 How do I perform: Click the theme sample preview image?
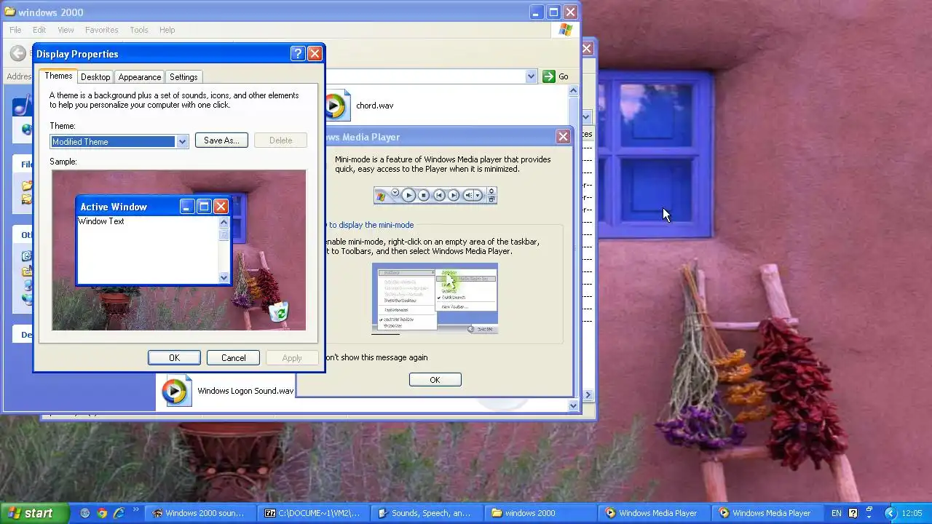pyautogui.click(x=179, y=250)
